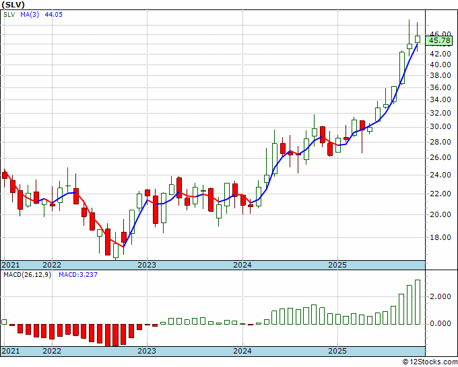Screen dimensions: 458x367
Task: Click the 20.00 price axis label
Action: (440, 214)
